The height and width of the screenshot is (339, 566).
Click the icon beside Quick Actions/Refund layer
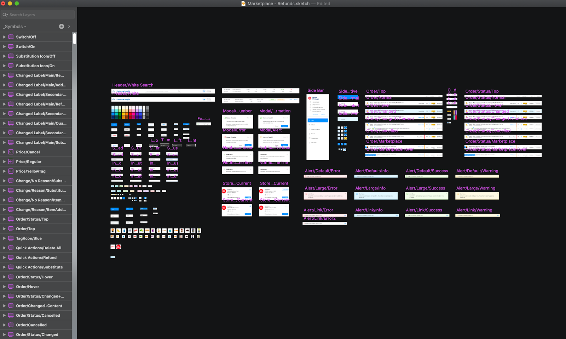pyautogui.click(x=11, y=258)
